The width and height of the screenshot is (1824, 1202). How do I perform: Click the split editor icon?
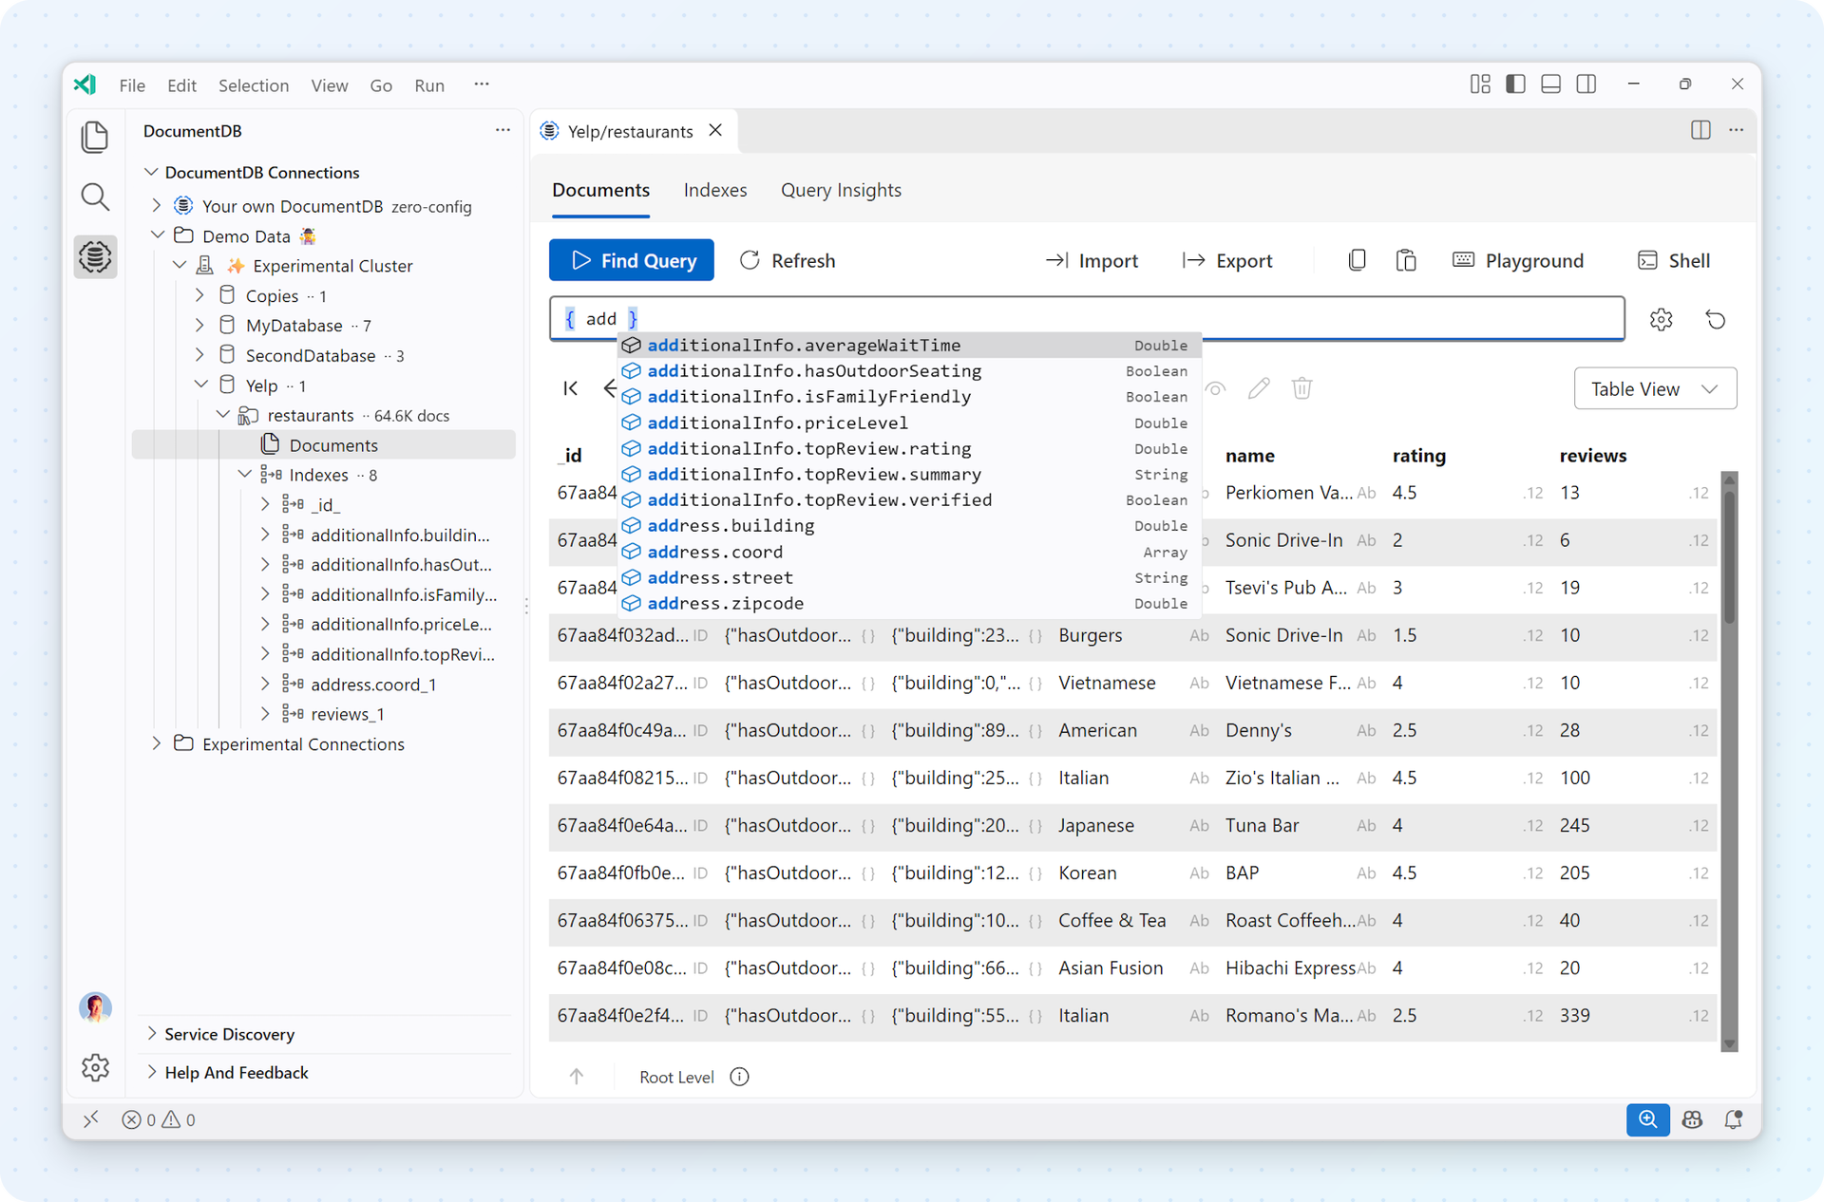pyautogui.click(x=1700, y=130)
